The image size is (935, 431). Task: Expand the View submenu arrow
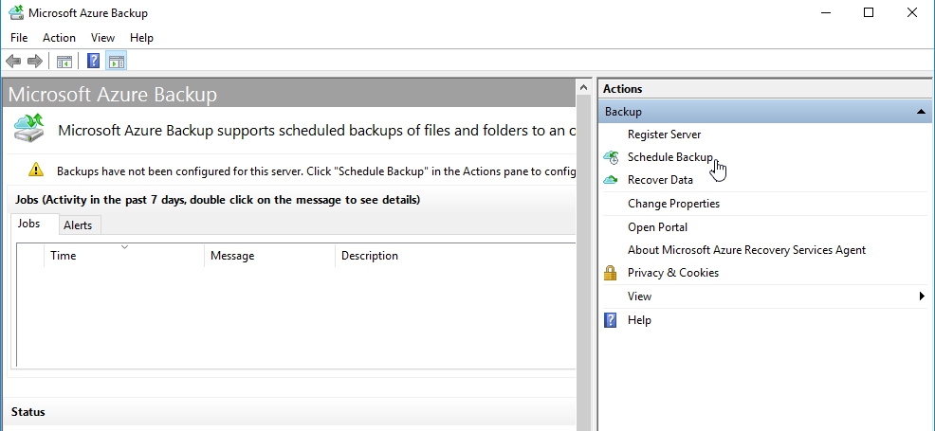(922, 296)
